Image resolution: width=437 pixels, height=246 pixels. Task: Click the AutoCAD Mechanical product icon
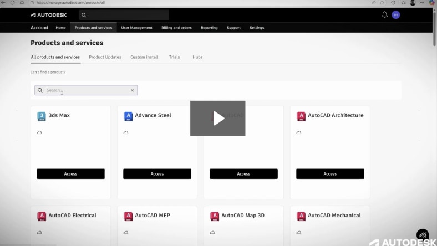click(301, 216)
